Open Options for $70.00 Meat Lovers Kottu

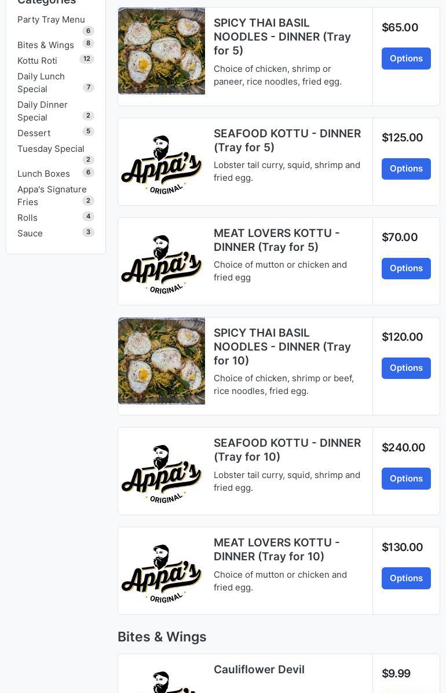coord(406,268)
